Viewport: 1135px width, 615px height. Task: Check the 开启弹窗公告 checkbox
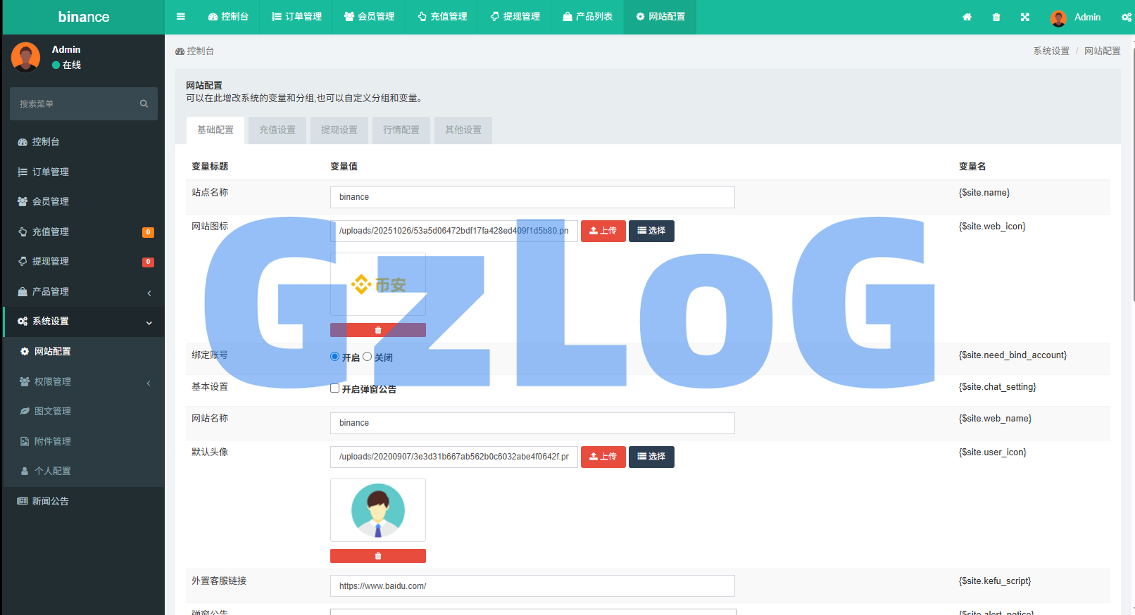click(x=335, y=388)
